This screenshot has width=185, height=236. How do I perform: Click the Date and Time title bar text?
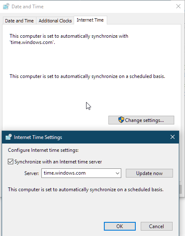[27, 7]
